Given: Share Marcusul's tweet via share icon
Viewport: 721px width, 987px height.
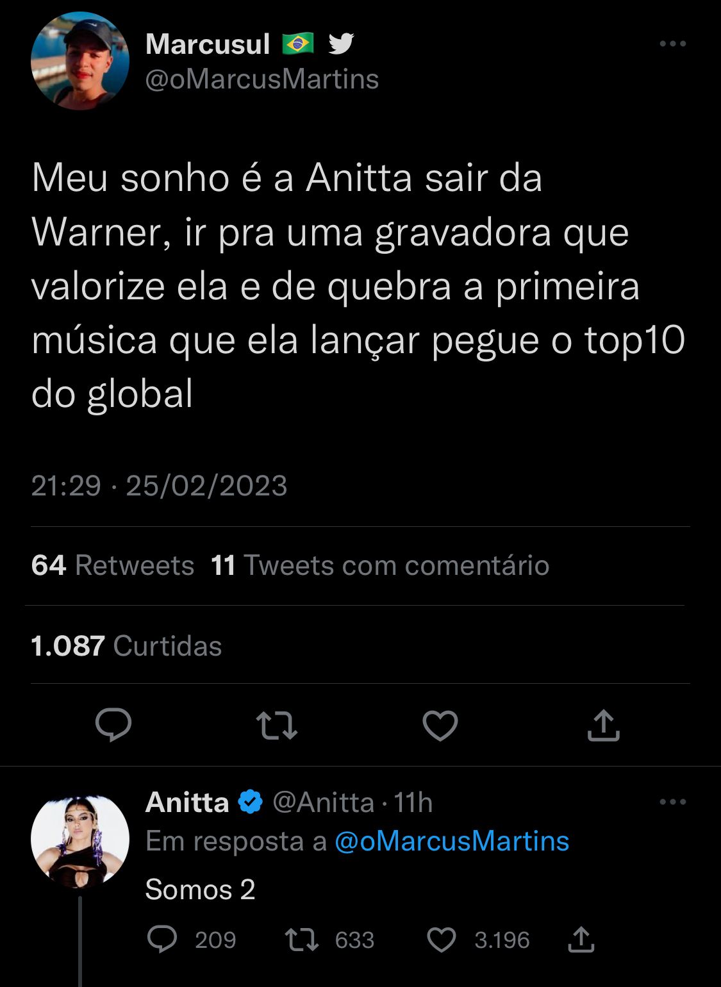Looking at the screenshot, I should pos(604,725).
